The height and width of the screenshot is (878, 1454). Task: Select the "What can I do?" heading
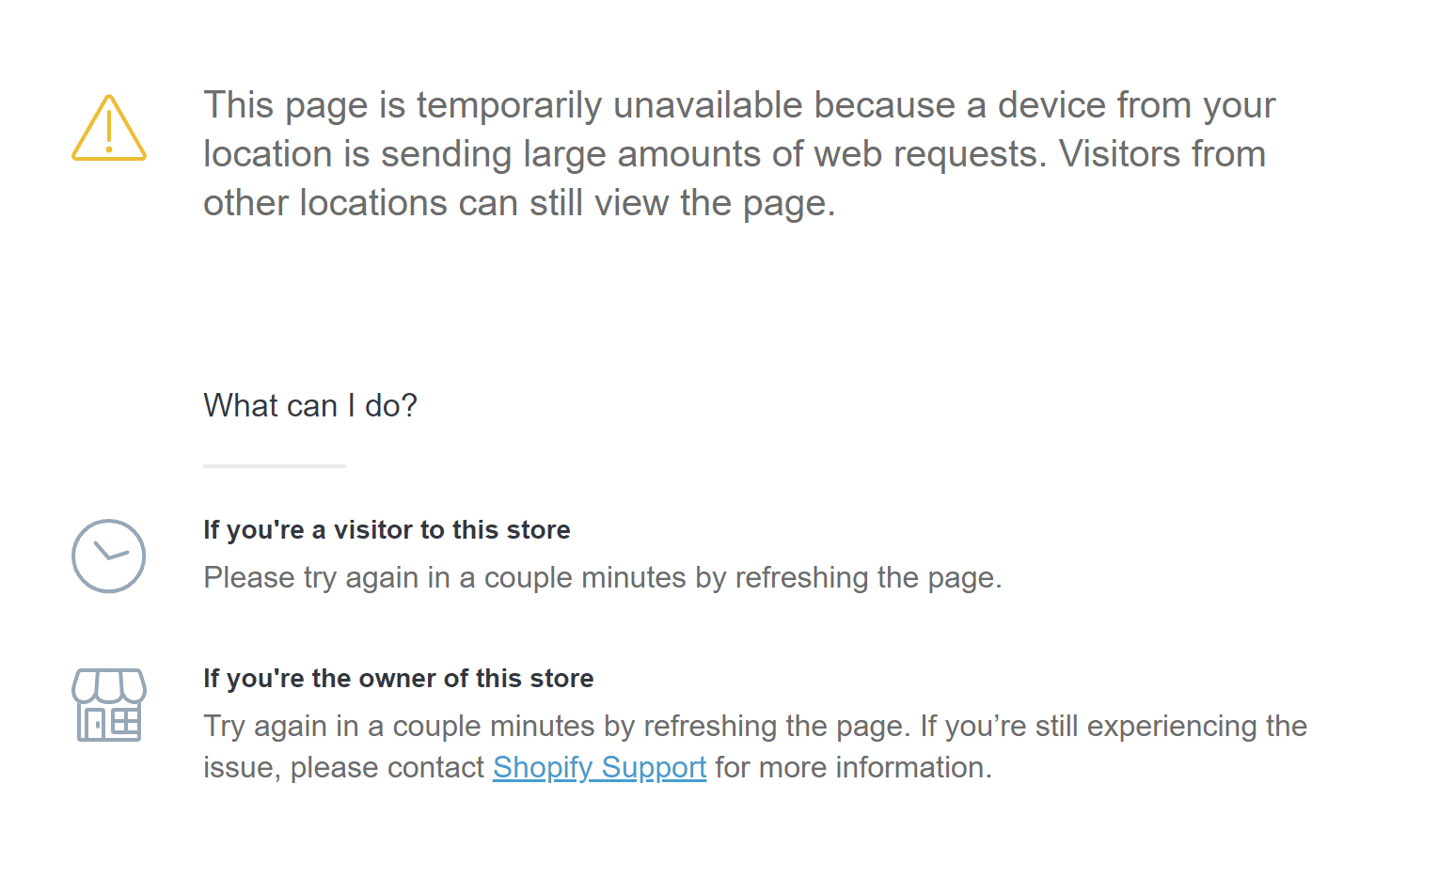click(310, 405)
